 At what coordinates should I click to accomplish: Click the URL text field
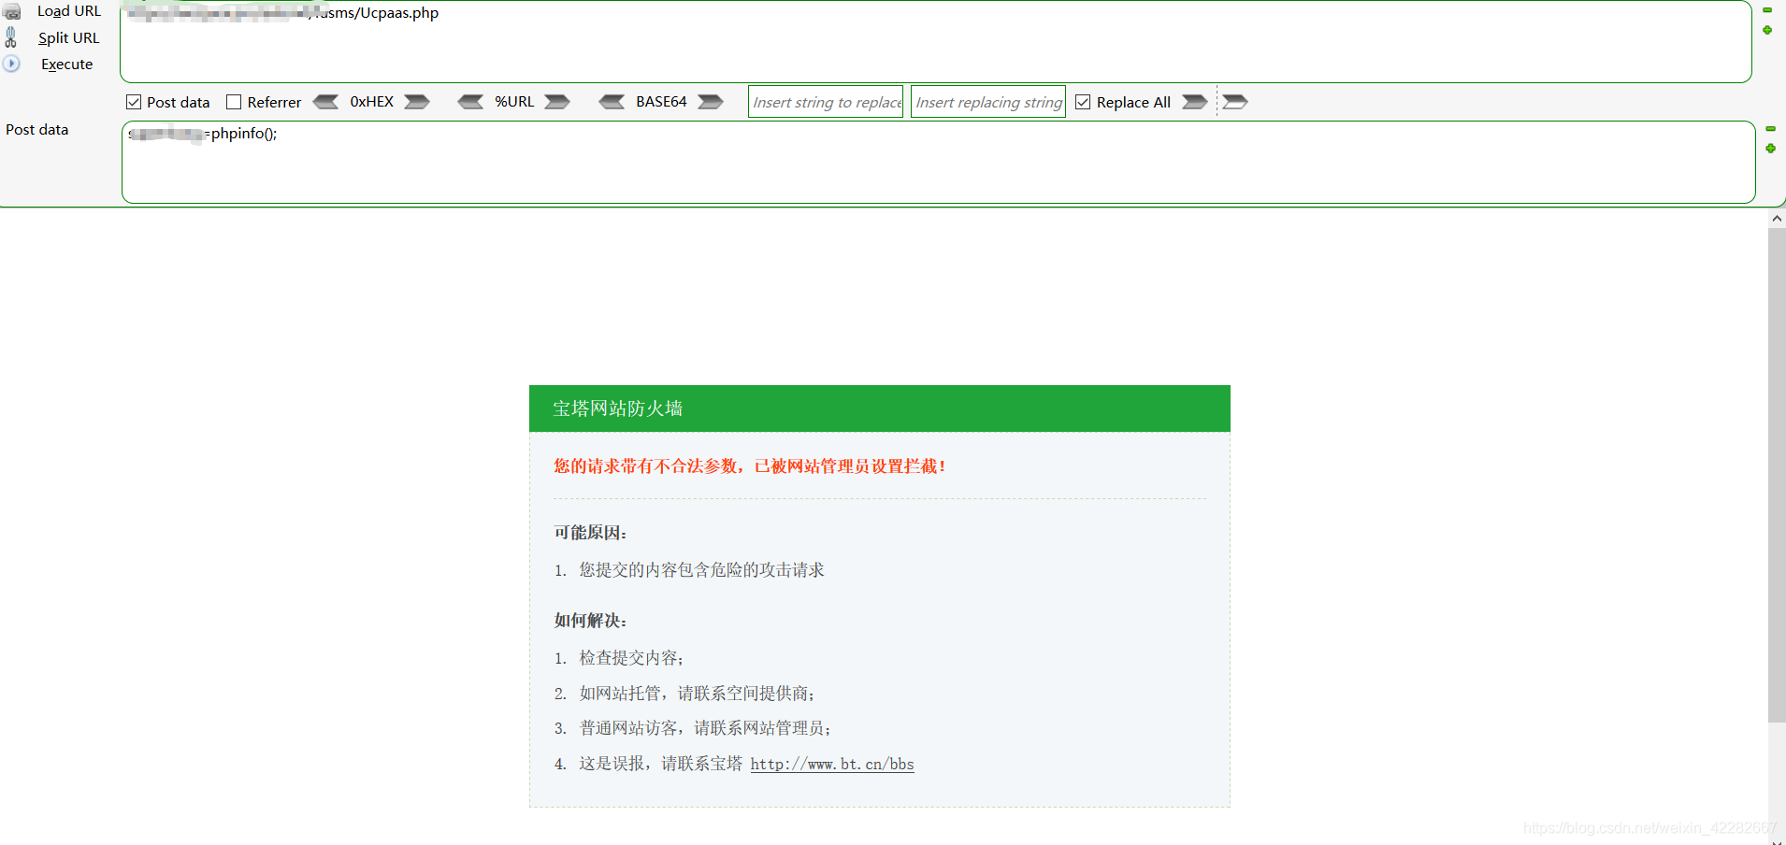(x=935, y=41)
